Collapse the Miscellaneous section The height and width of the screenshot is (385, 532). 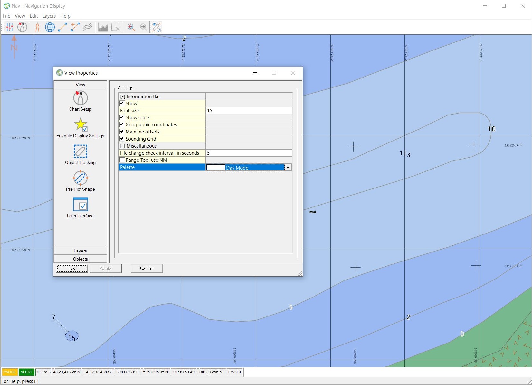(122, 146)
